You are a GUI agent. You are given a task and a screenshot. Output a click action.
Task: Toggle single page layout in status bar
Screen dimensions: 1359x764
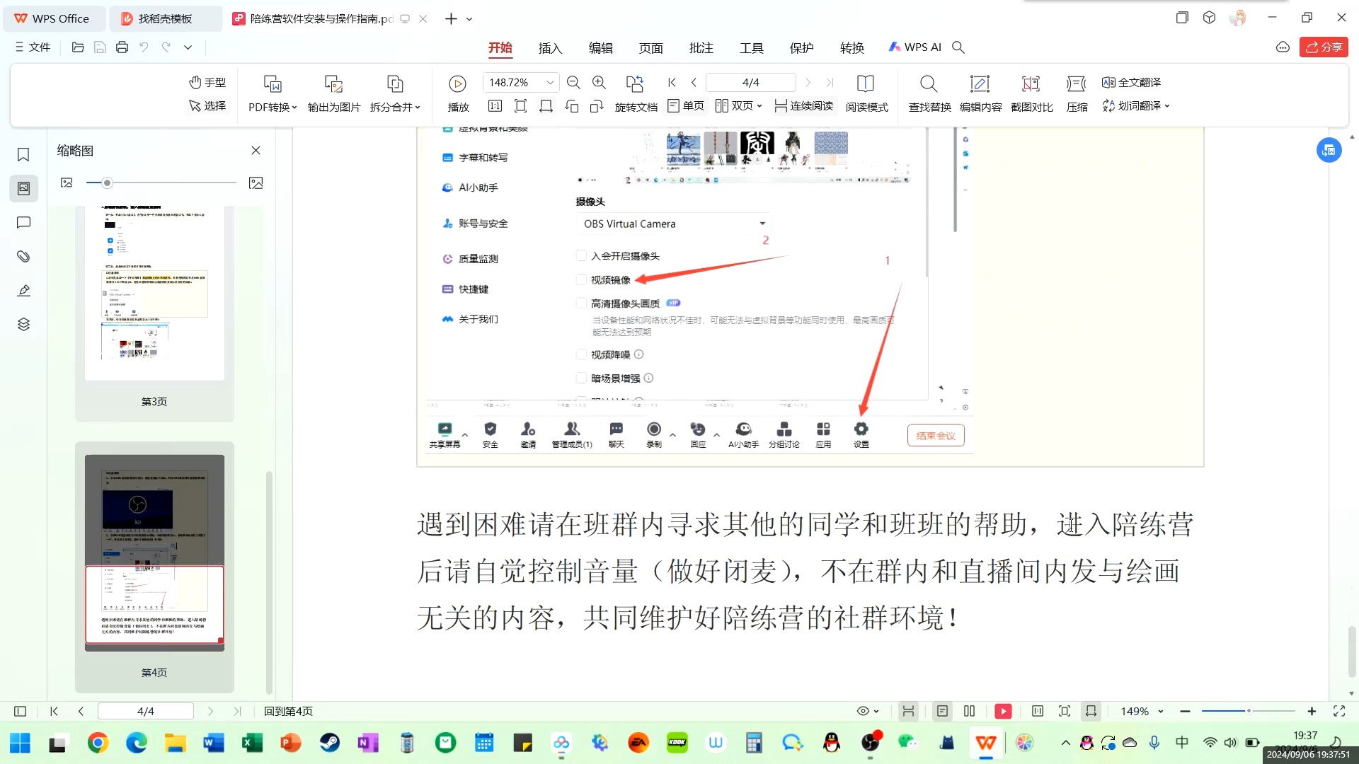(942, 712)
